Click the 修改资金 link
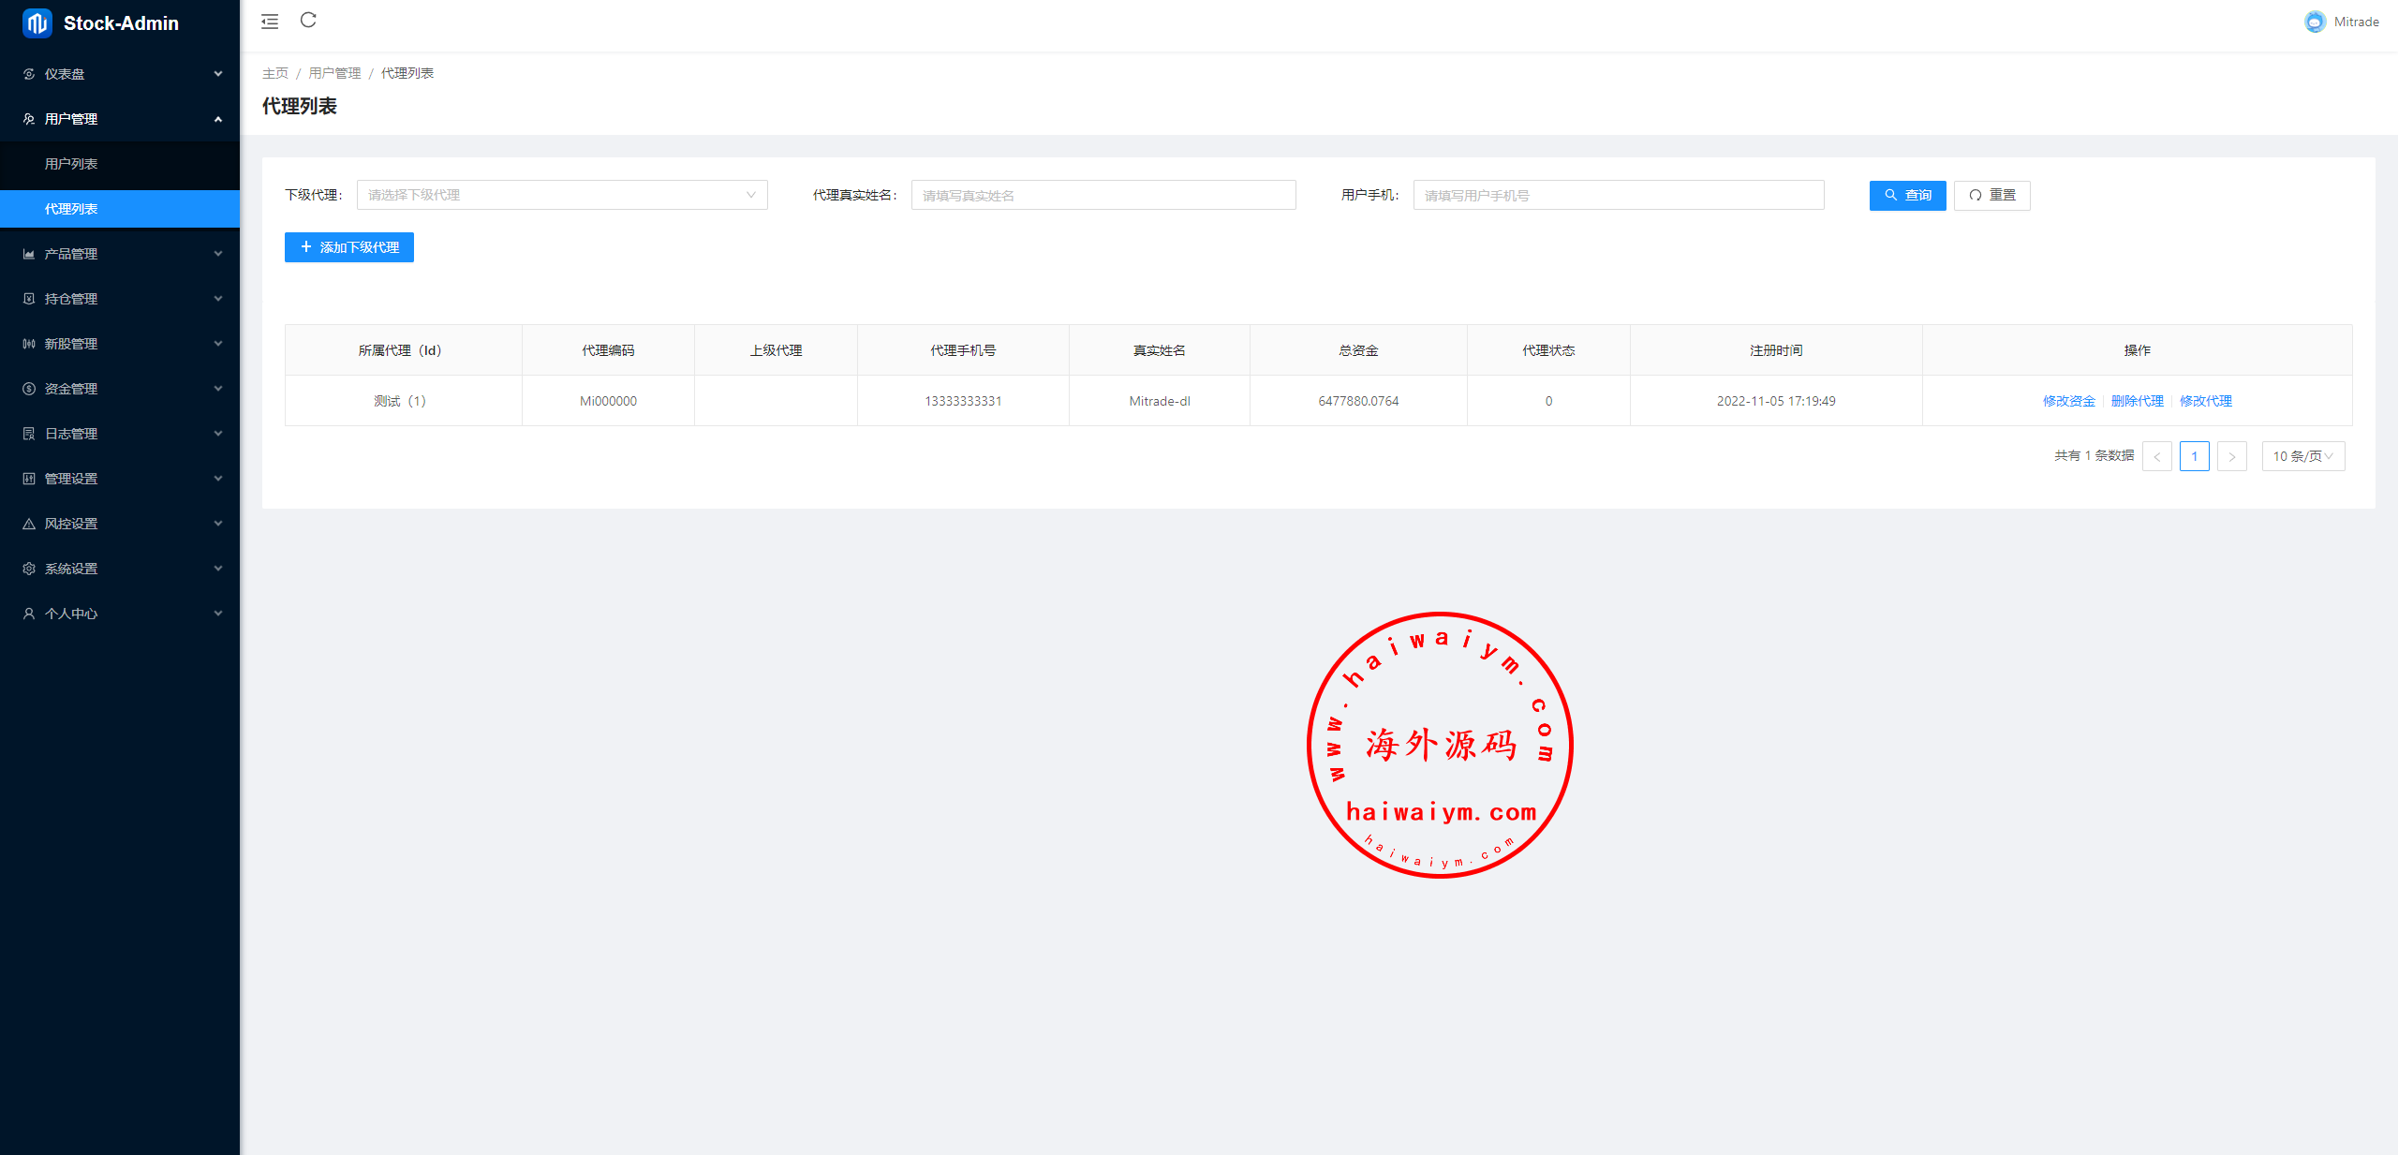 click(2068, 401)
